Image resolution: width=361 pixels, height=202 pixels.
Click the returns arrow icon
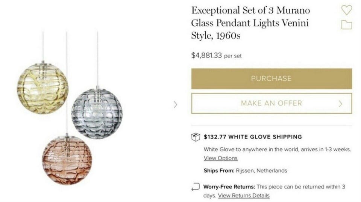click(x=196, y=187)
